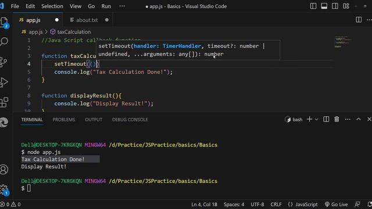Image resolution: width=372 pixels, height=209 pixels.
Task: Split the editor to the right
Action: pyautogui.click(x=359, y=20)
